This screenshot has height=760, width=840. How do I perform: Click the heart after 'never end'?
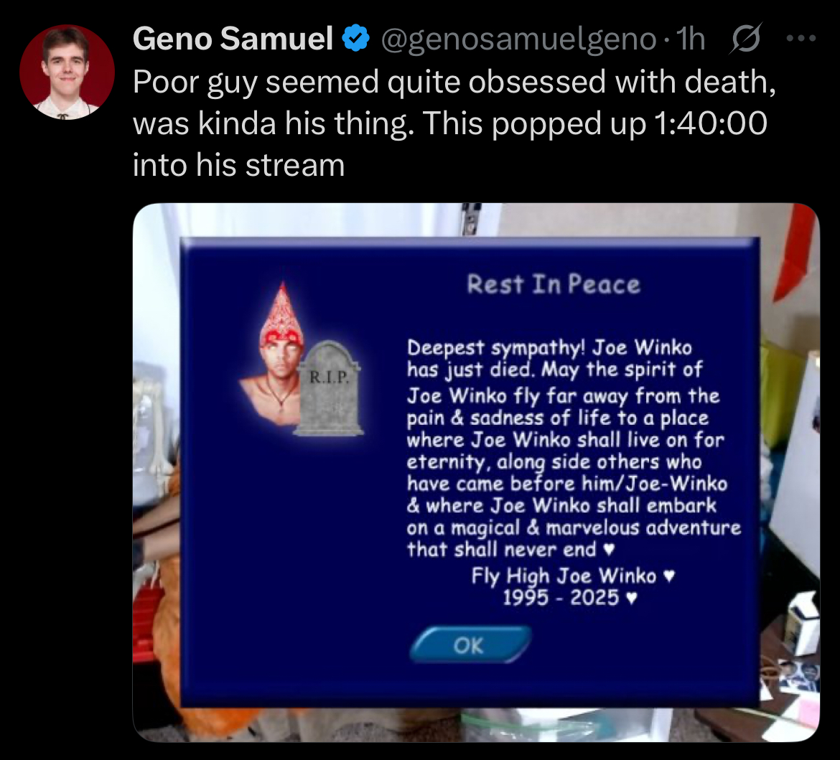coord(609,550)
